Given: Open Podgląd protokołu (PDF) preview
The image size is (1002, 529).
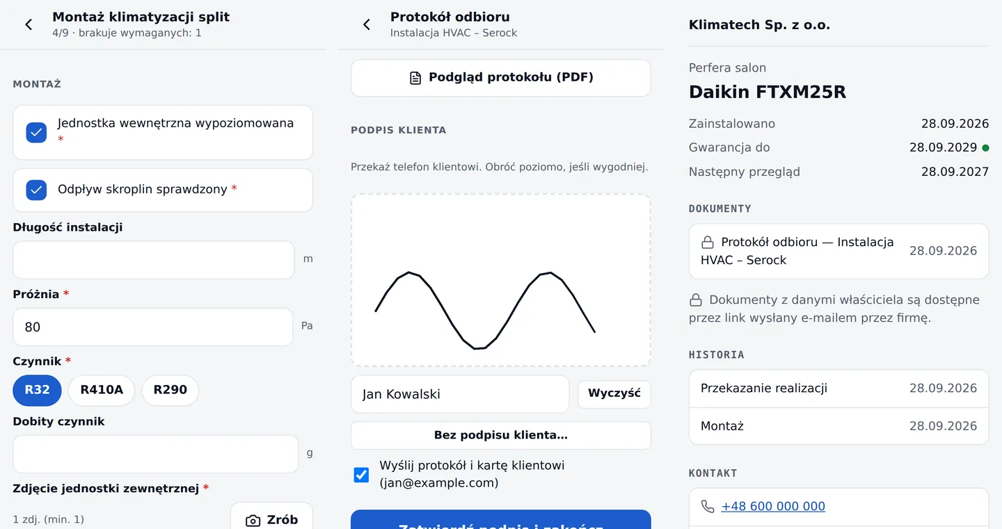Looking at the screenshot, I should [x=501, y=78].
